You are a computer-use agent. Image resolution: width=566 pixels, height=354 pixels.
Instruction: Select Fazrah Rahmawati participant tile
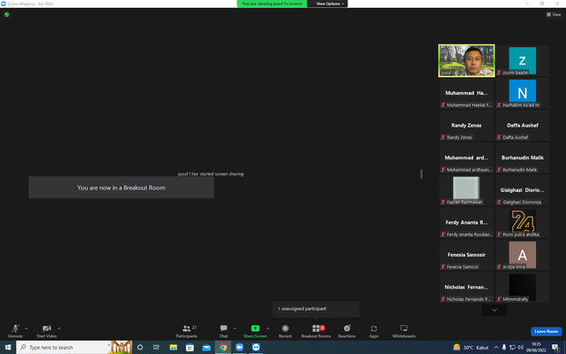466,190
